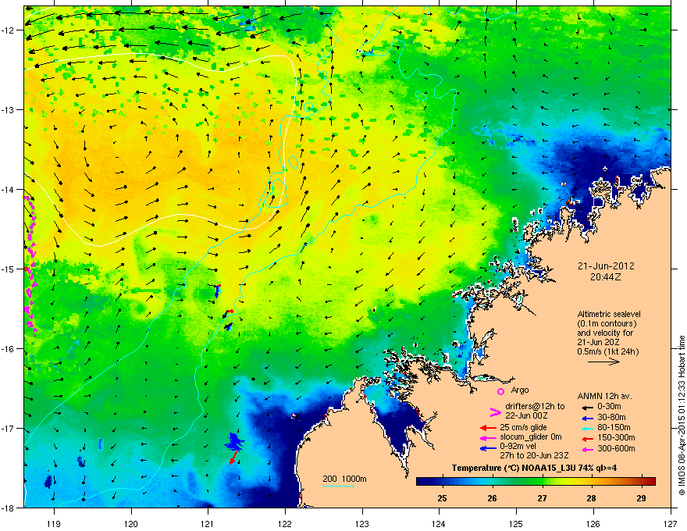This screenshot has width=687, height=531.
Task: Click the blue 30-80m ANMN arrow
Action: (586, 418)
